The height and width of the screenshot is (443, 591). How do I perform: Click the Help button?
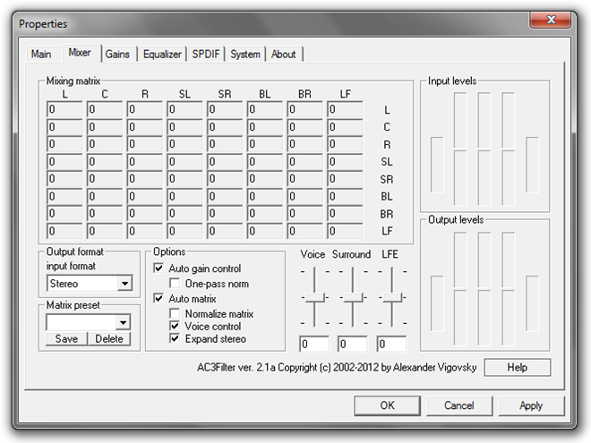517,367
